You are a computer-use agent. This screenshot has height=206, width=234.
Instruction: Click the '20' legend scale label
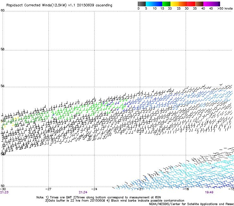[170, 9]
